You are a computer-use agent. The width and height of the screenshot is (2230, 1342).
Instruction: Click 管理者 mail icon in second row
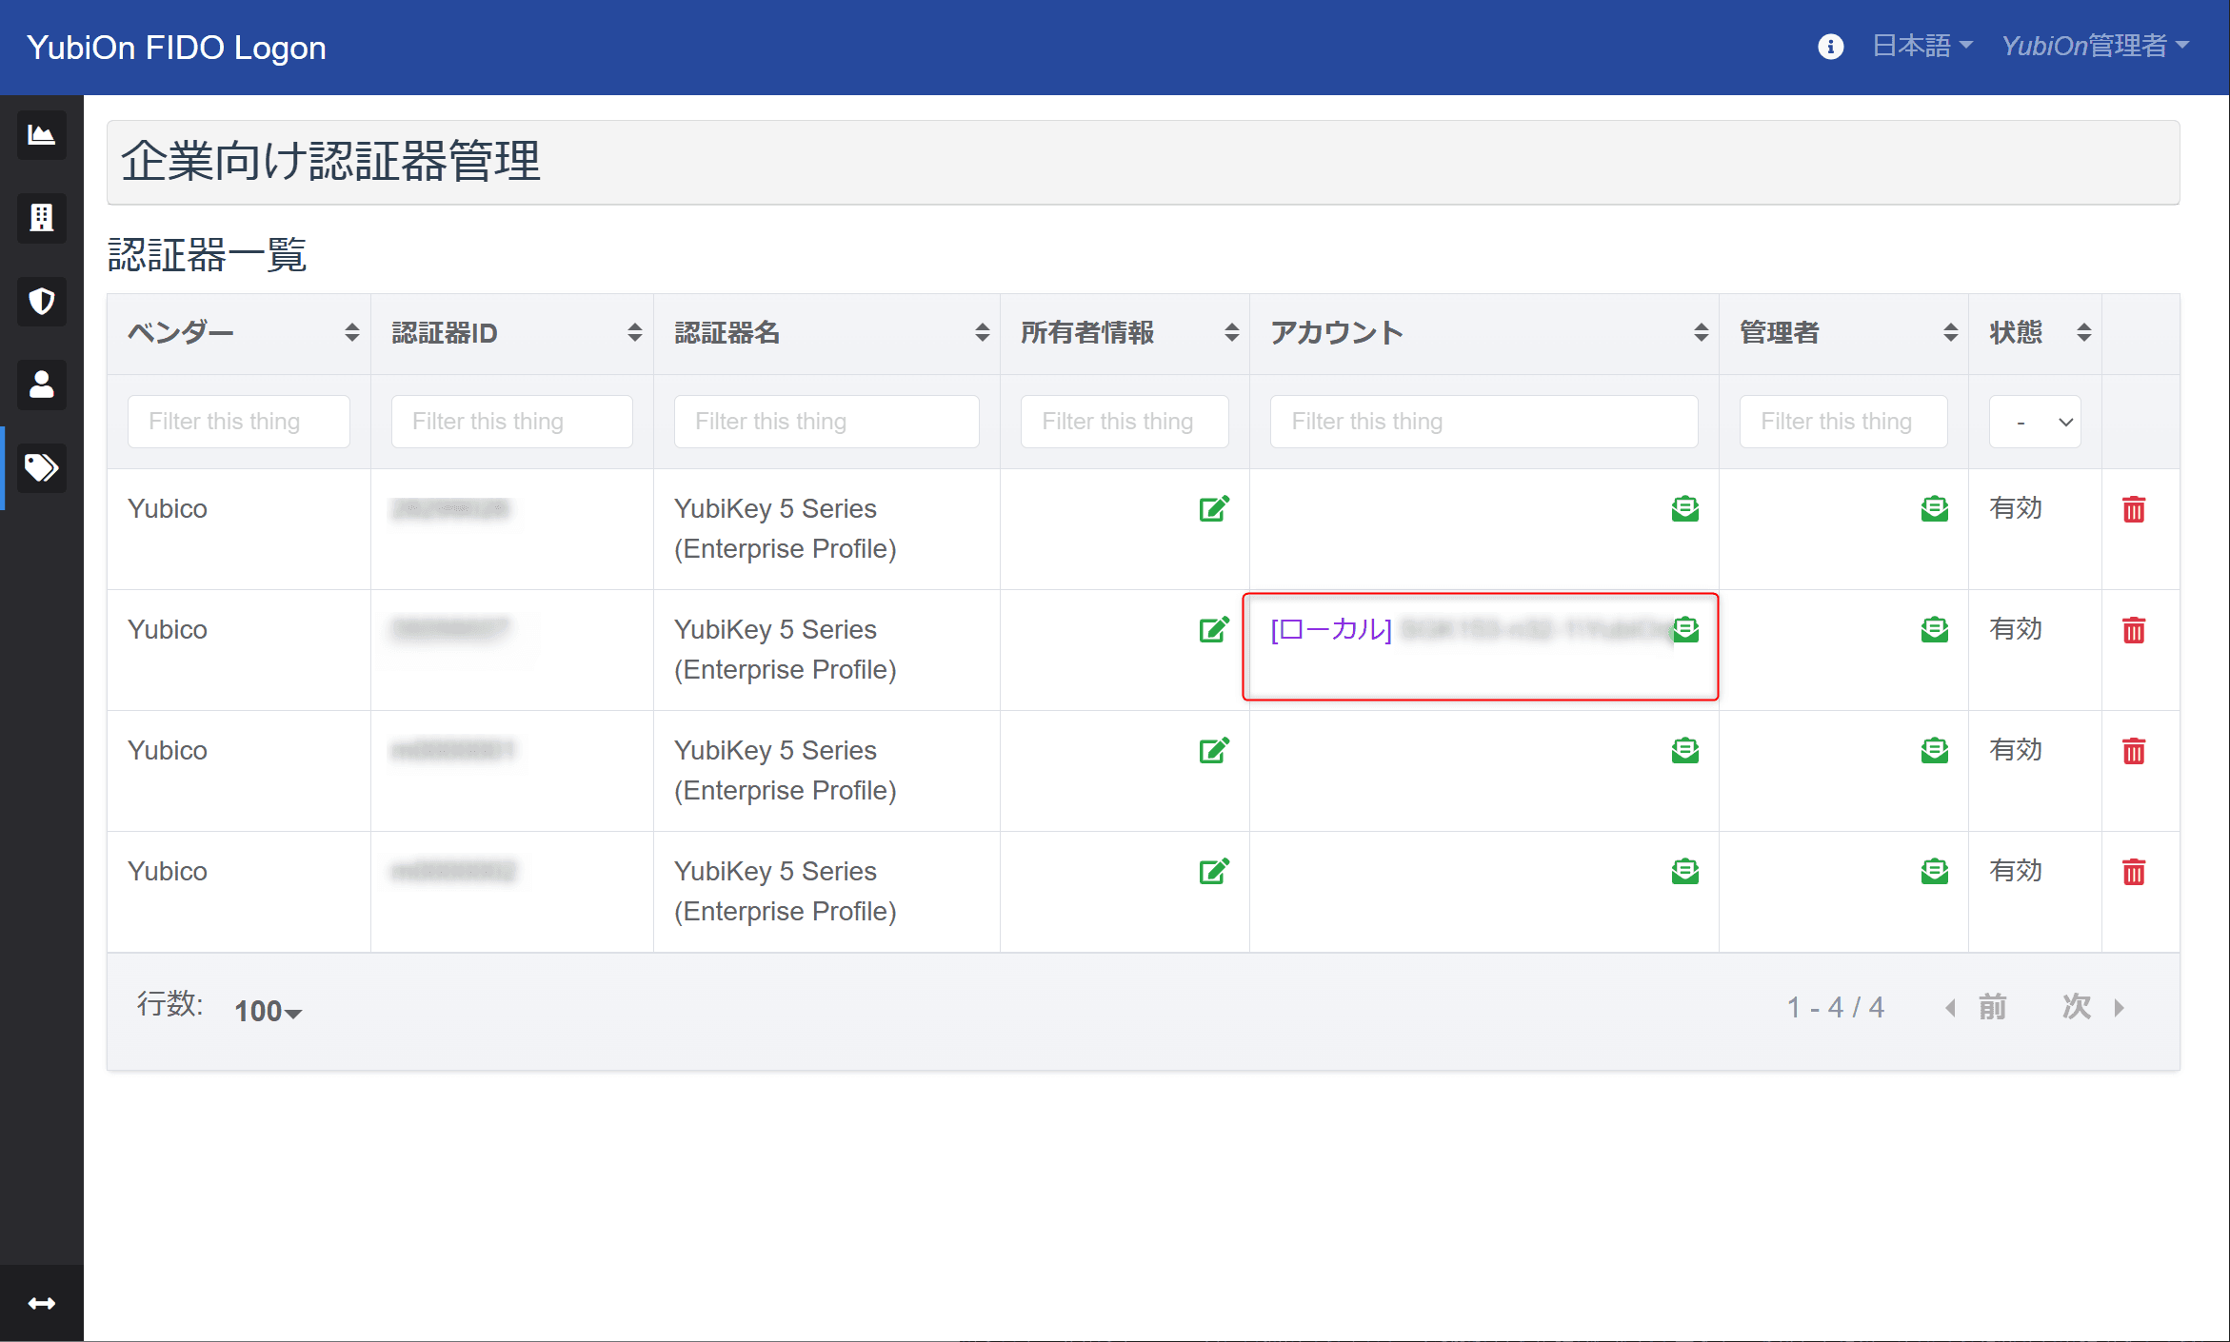1935,629
